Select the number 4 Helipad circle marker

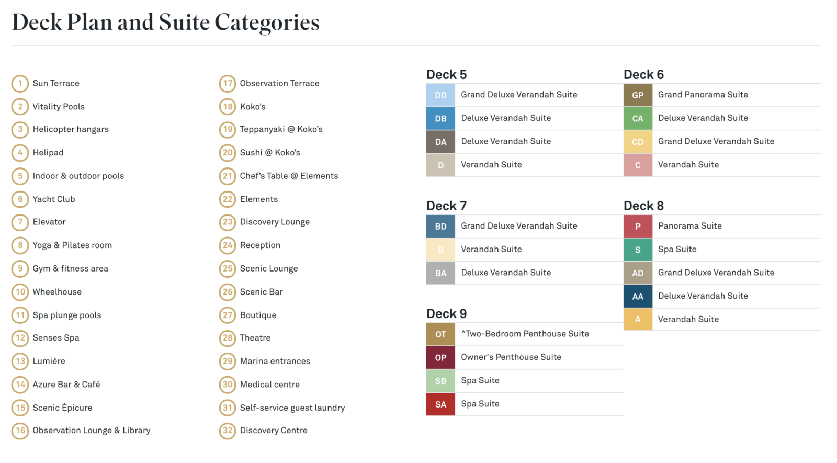point(20,153)
